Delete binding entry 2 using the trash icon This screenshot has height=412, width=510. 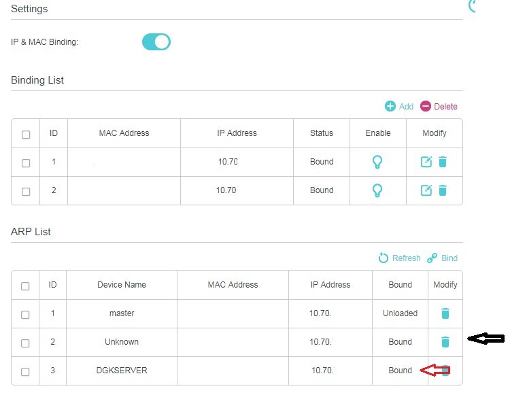443,190
